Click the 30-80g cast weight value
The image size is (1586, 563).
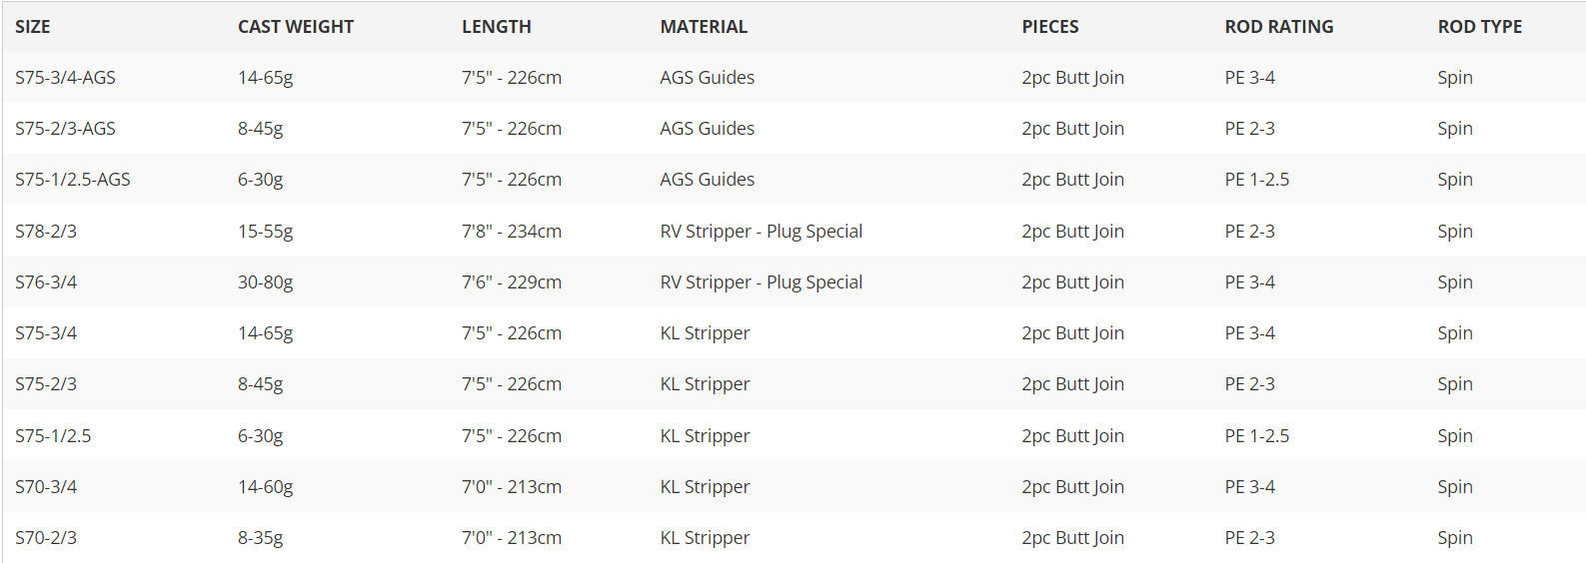pos(266,282)
